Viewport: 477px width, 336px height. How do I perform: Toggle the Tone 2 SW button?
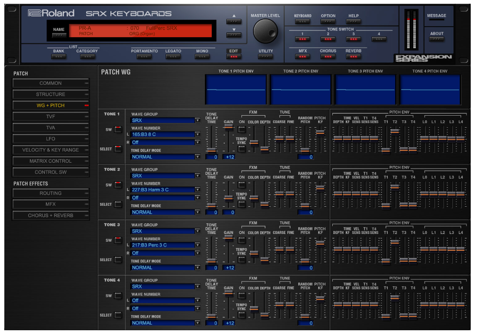tap(118, 185)
